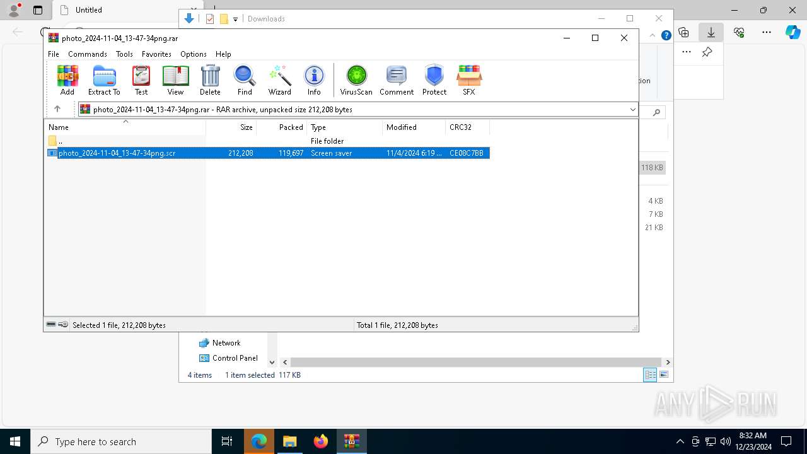The height and width of the screenshot is (454, 807).
Task: Sort by the Type column header
Action: click(345, 127)
